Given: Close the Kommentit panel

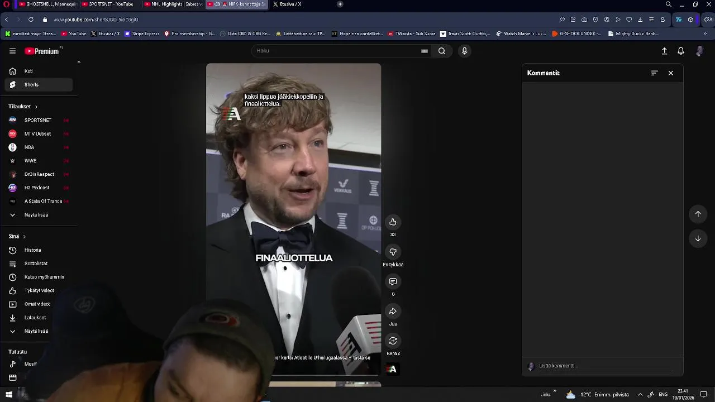Looking at the screenshot, I should (671, 73).
